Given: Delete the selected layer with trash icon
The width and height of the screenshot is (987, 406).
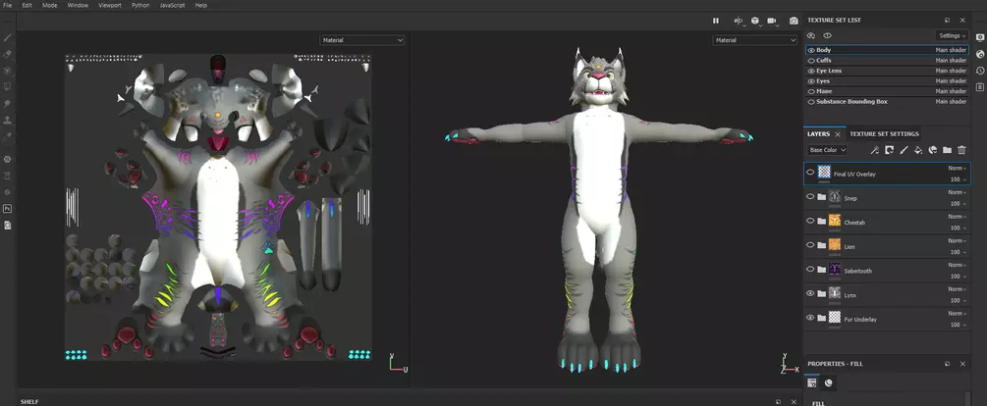Looking at the screenshot, I should (961, 150).
